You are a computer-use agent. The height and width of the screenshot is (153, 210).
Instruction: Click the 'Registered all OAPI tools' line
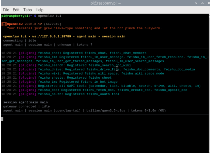point(119,86)
